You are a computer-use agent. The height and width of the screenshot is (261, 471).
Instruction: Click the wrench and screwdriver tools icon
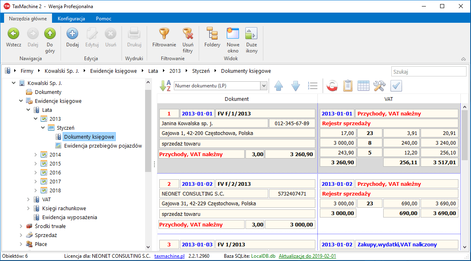click(379, 86)
